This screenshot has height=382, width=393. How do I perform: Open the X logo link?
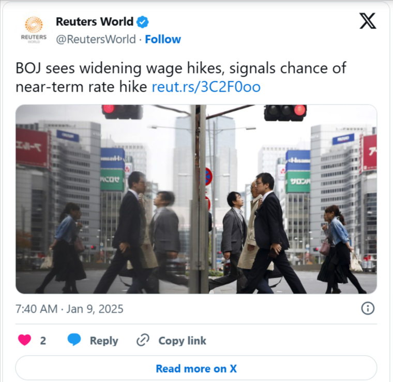[368, 21]
